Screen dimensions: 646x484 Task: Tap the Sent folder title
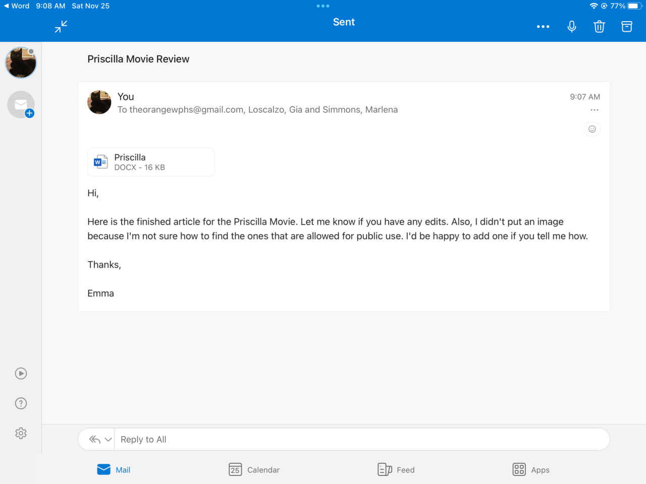pyautogui.click(x=344, y=22)
